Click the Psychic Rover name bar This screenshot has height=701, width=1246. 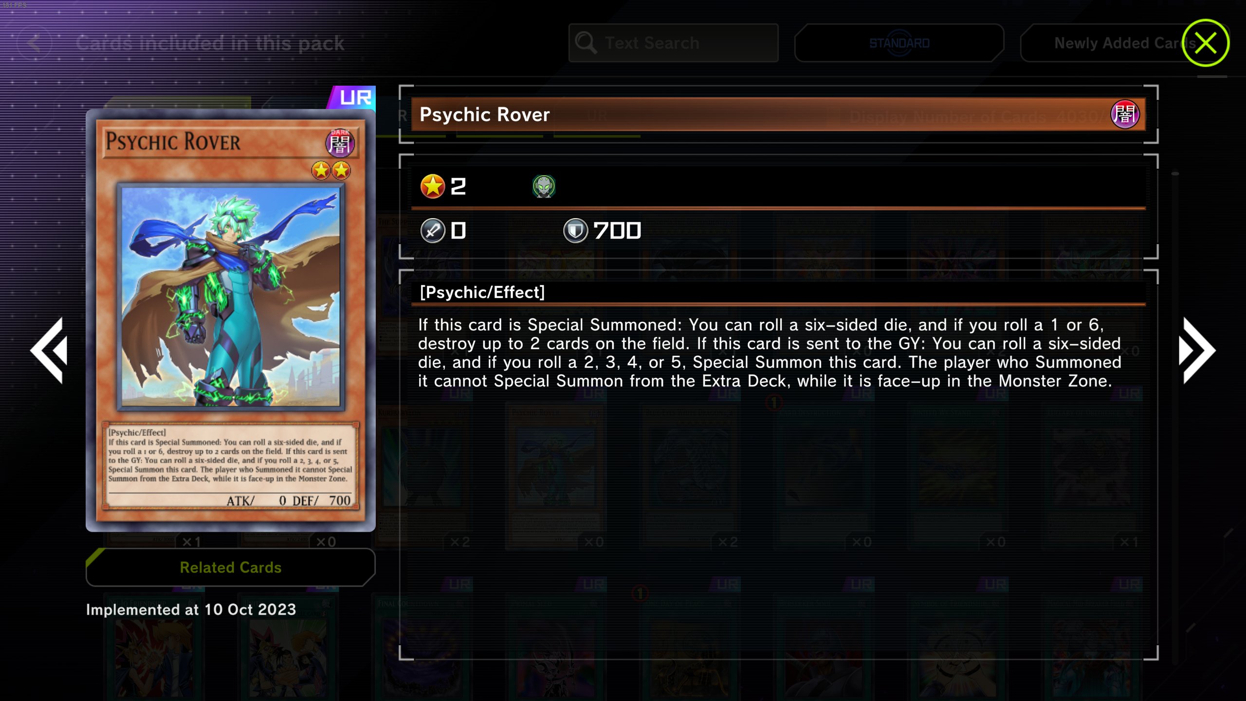tap(778, 114)
